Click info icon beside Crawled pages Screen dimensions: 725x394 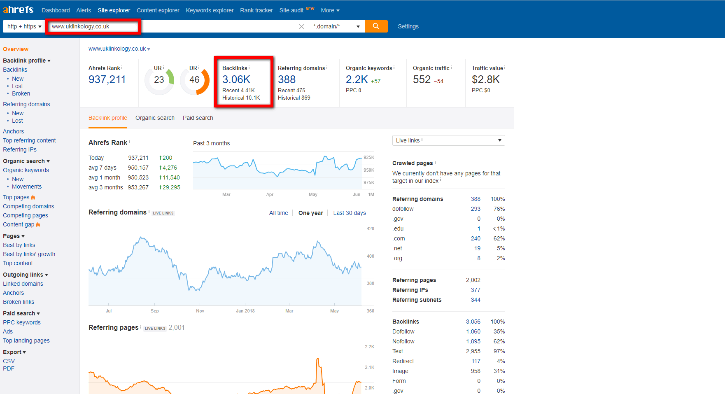point(435,163)
